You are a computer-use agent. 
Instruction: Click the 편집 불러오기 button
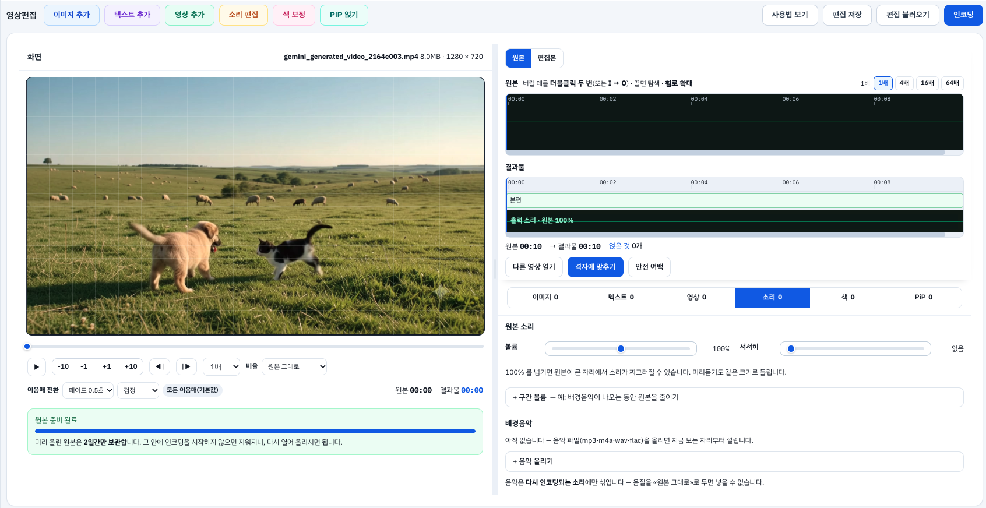(908, 15)
